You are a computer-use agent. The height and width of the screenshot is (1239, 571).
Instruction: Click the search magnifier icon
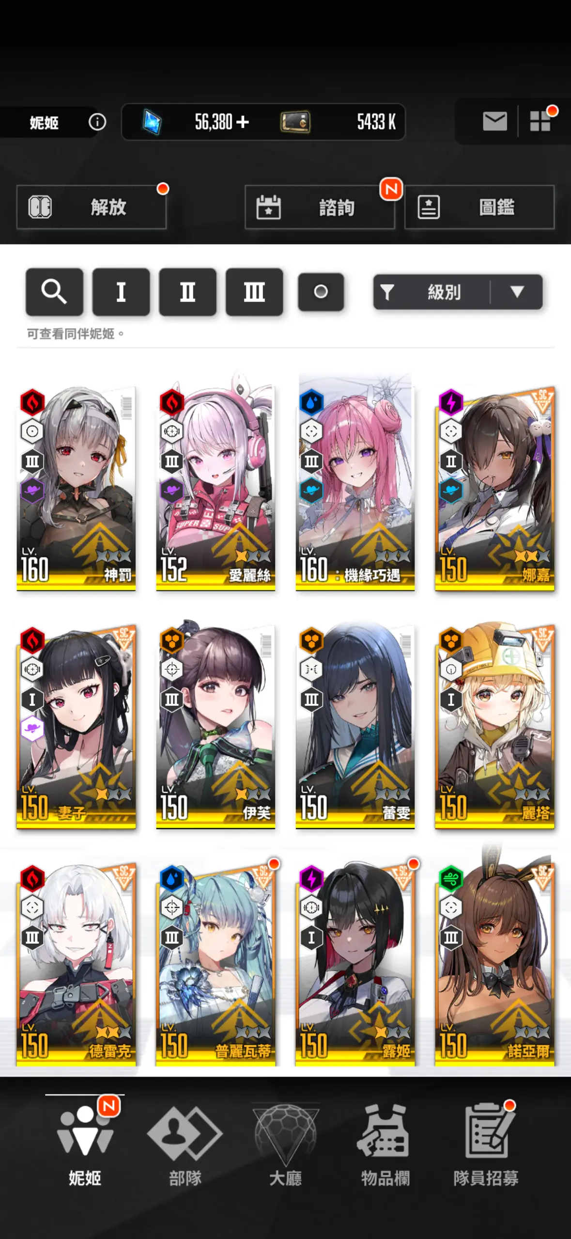pyautogui.click(x=54, y=292)
